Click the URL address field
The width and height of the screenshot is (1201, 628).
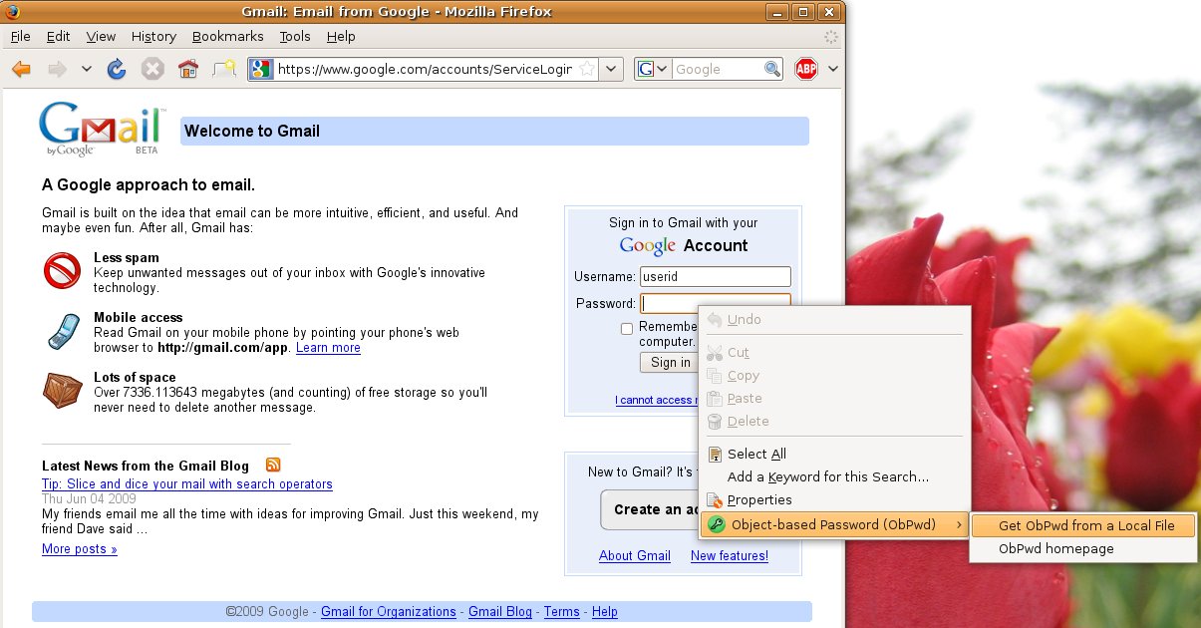click(x=425, y=69)
